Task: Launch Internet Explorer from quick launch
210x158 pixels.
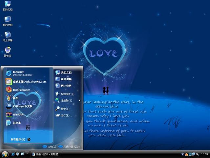Action: pyautogui.click(x=13, y=154)
